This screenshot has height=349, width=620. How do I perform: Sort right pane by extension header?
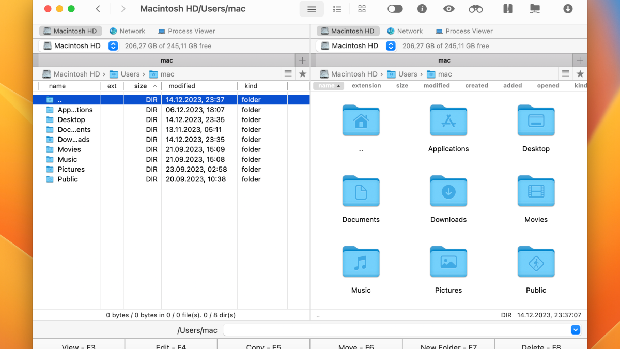coord(366,86)
